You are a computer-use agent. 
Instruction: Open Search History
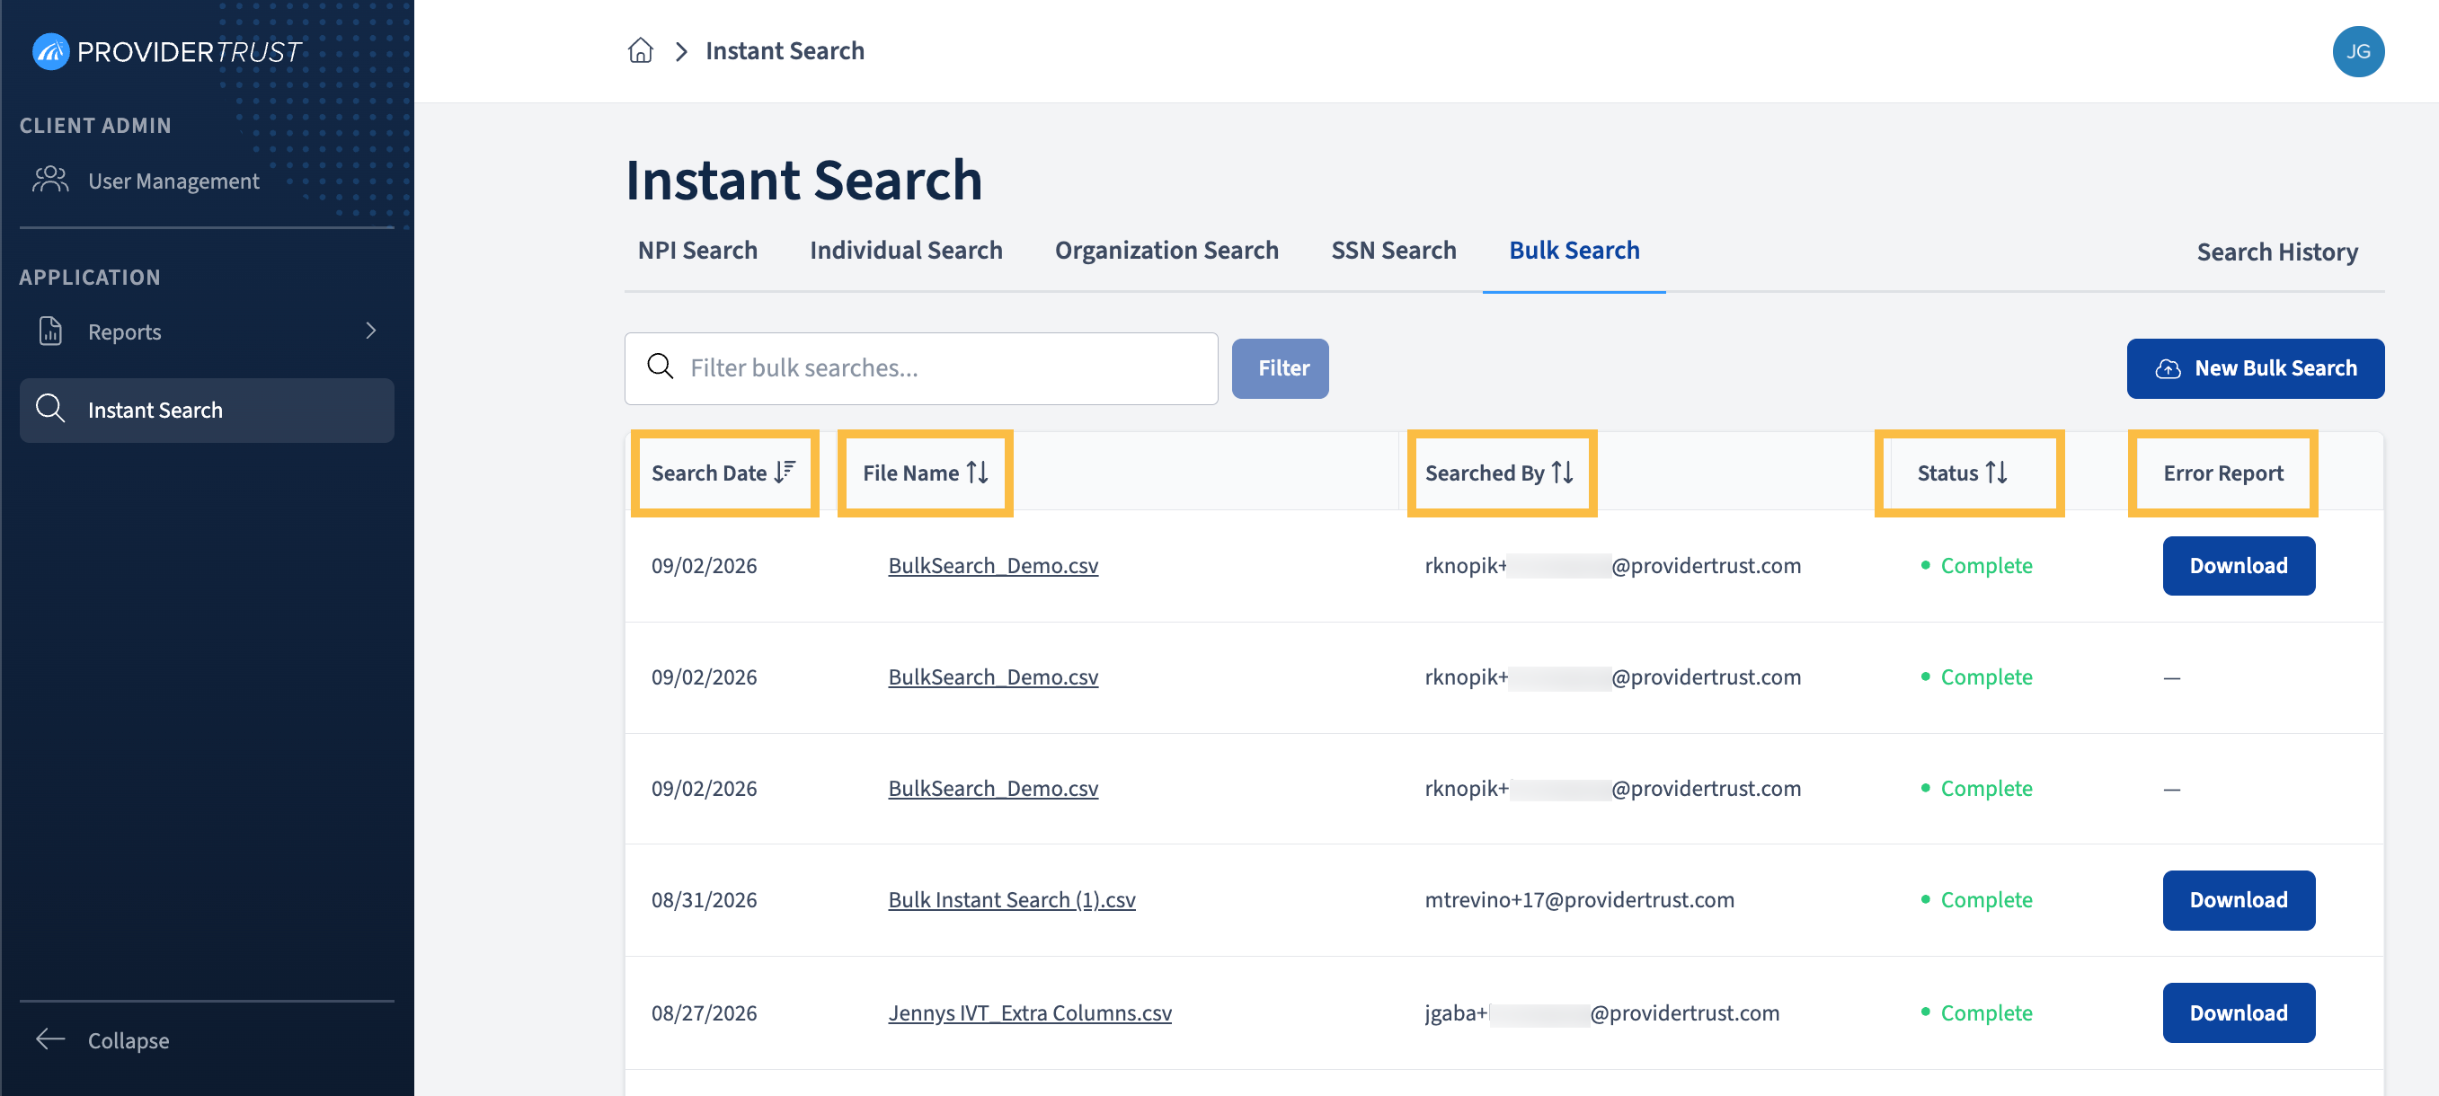[x=2277, y=252]
